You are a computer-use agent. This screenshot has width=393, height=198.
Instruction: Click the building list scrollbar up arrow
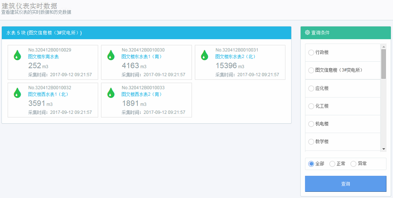click(383, 47)
